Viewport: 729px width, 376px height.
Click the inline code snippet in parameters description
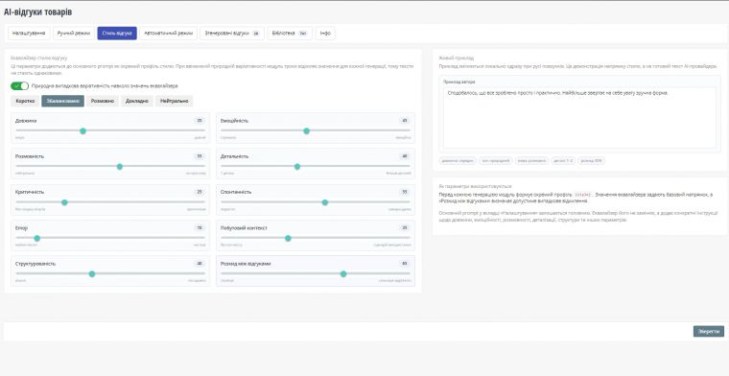pyautogui.click(x=582, y=195)
